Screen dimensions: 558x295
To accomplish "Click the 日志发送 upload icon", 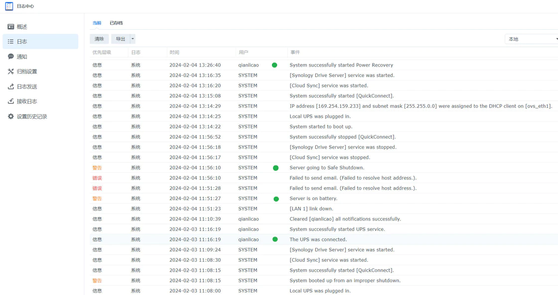I will pos(10,86).
